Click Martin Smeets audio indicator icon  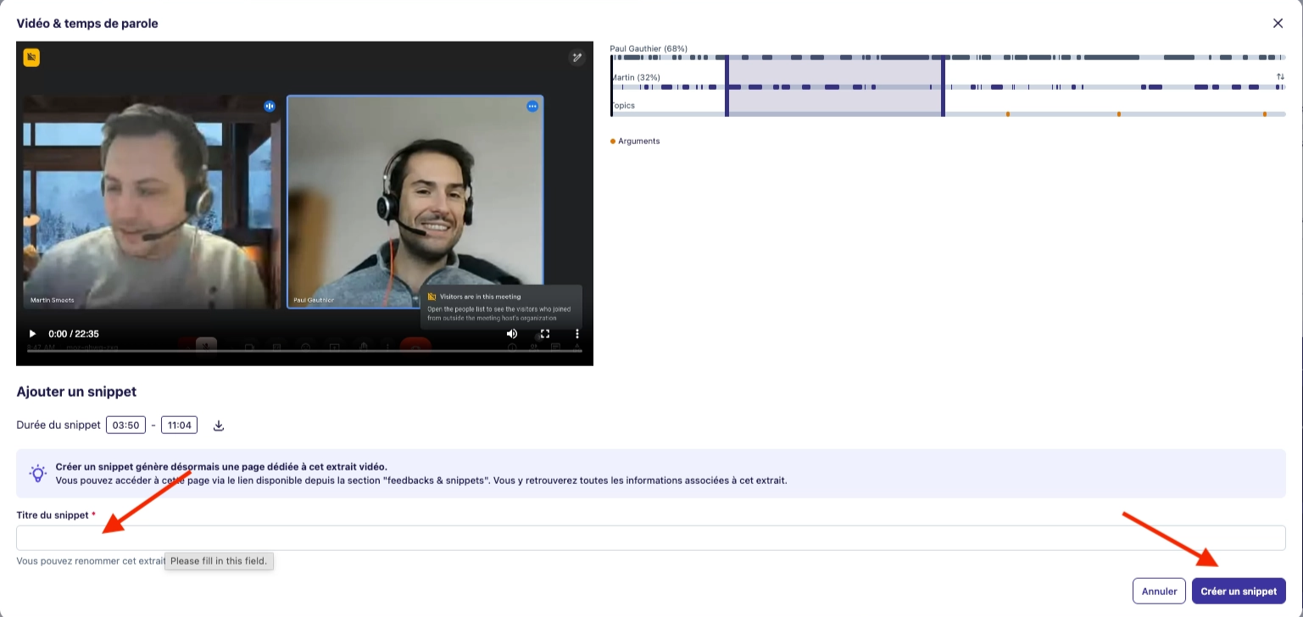(x=270, y=106)
